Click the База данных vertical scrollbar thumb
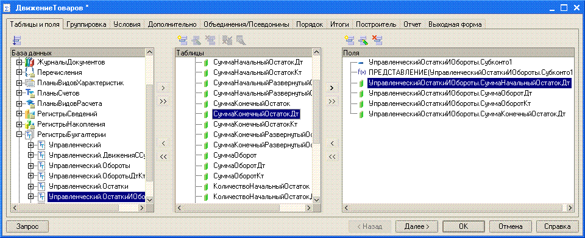 tap(150, 133)
